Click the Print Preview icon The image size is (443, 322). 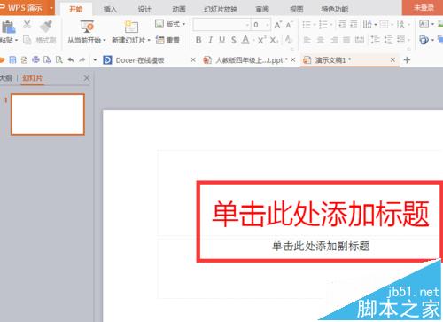pyautogui.click(x=59, y=60)
